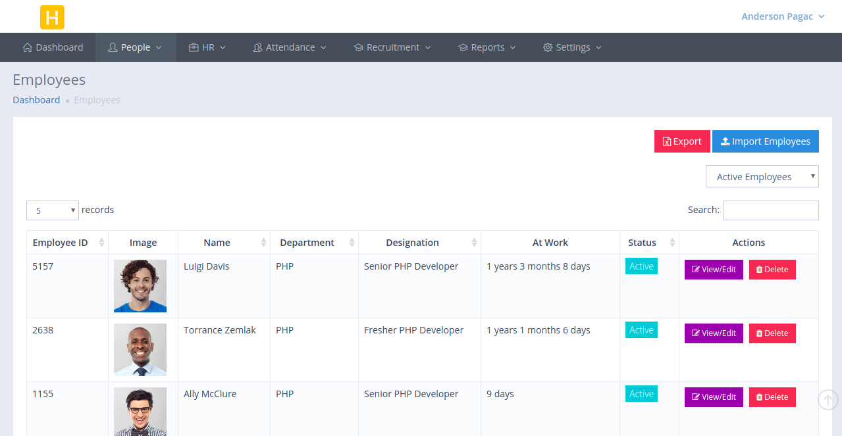The image size is (842, 436).
Task: Delete Torrance Zemlak's employee record
Action: pos(772,333)
